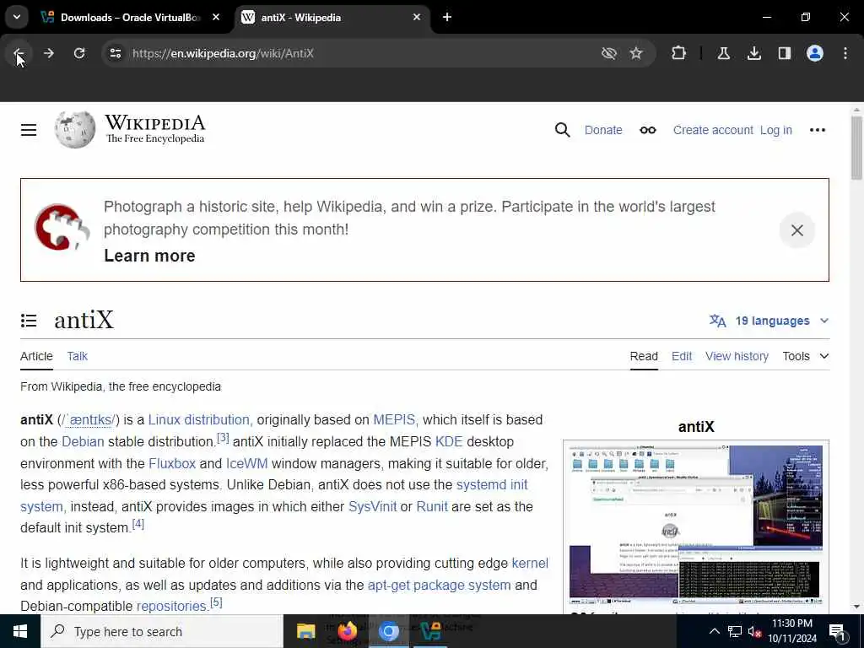Open the View history tab
Viewport: 864px width, 648px height.
point(737,357)
